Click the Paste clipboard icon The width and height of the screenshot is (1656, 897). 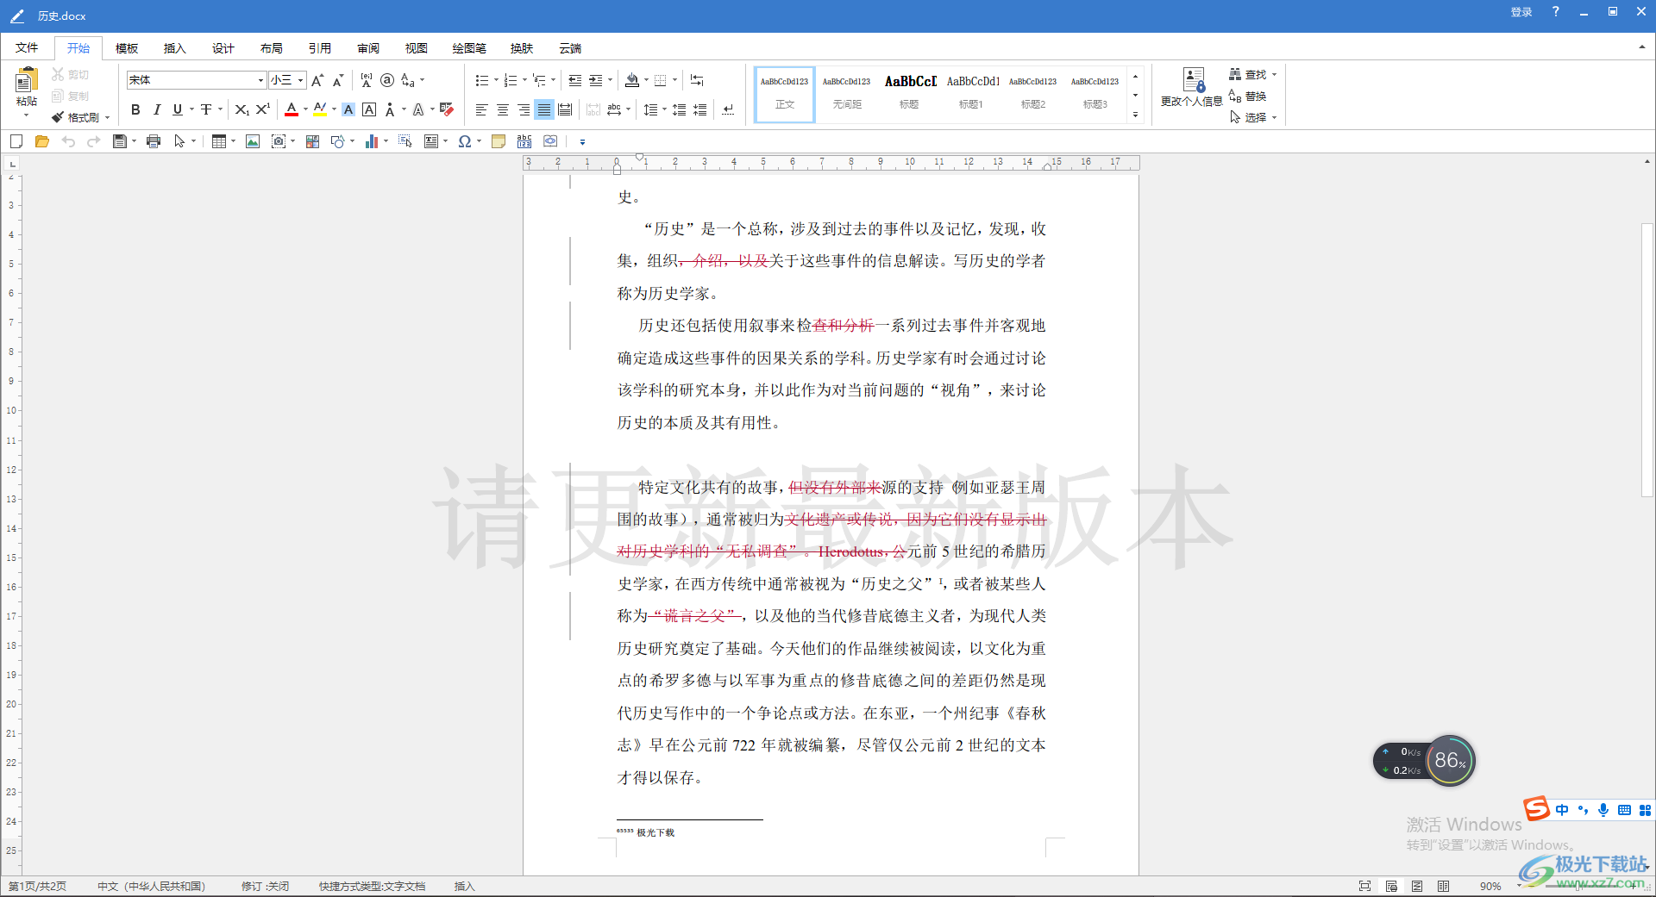click(x=26, y=80)
